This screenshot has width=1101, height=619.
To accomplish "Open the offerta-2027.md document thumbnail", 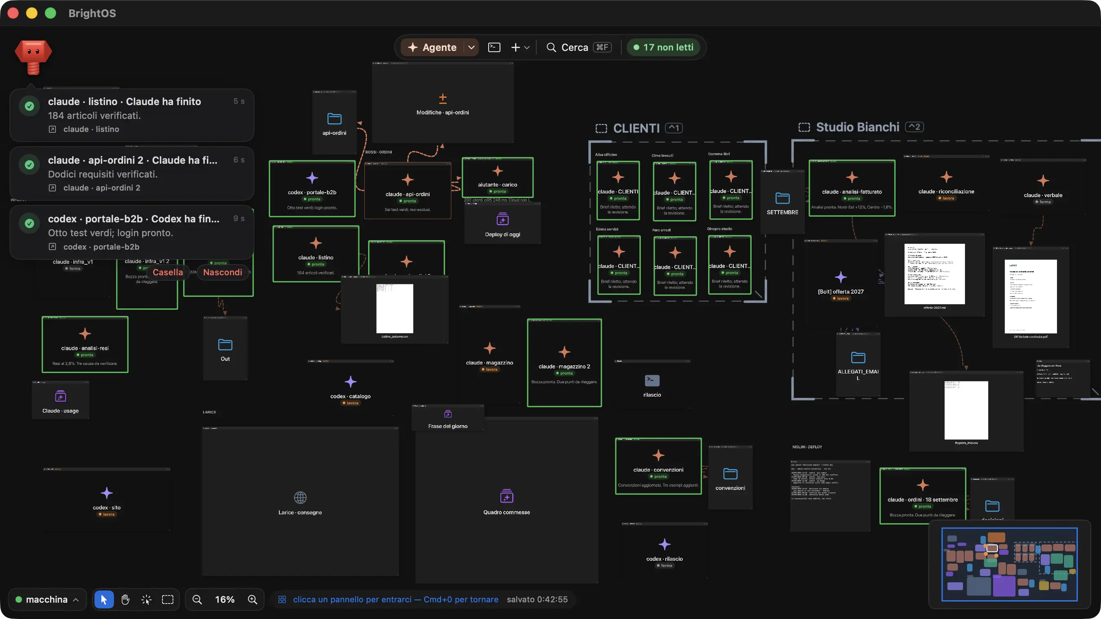I will coord(934,274).
